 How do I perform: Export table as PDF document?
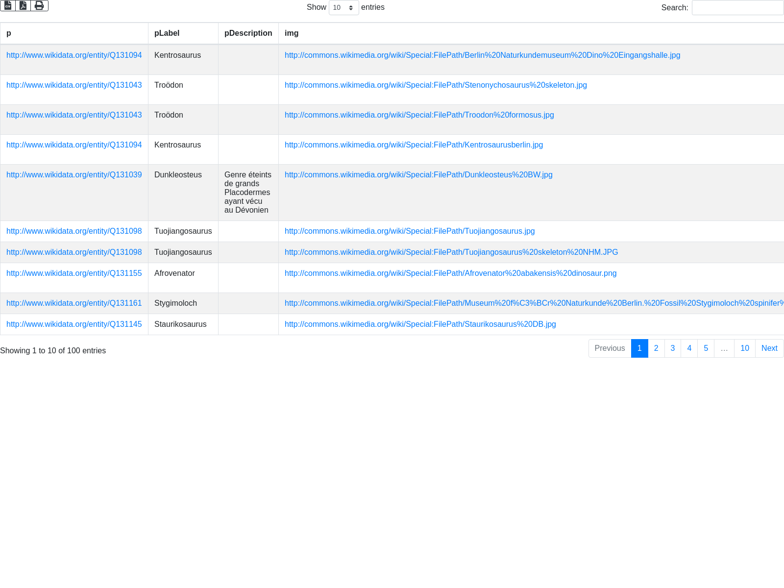23,5
